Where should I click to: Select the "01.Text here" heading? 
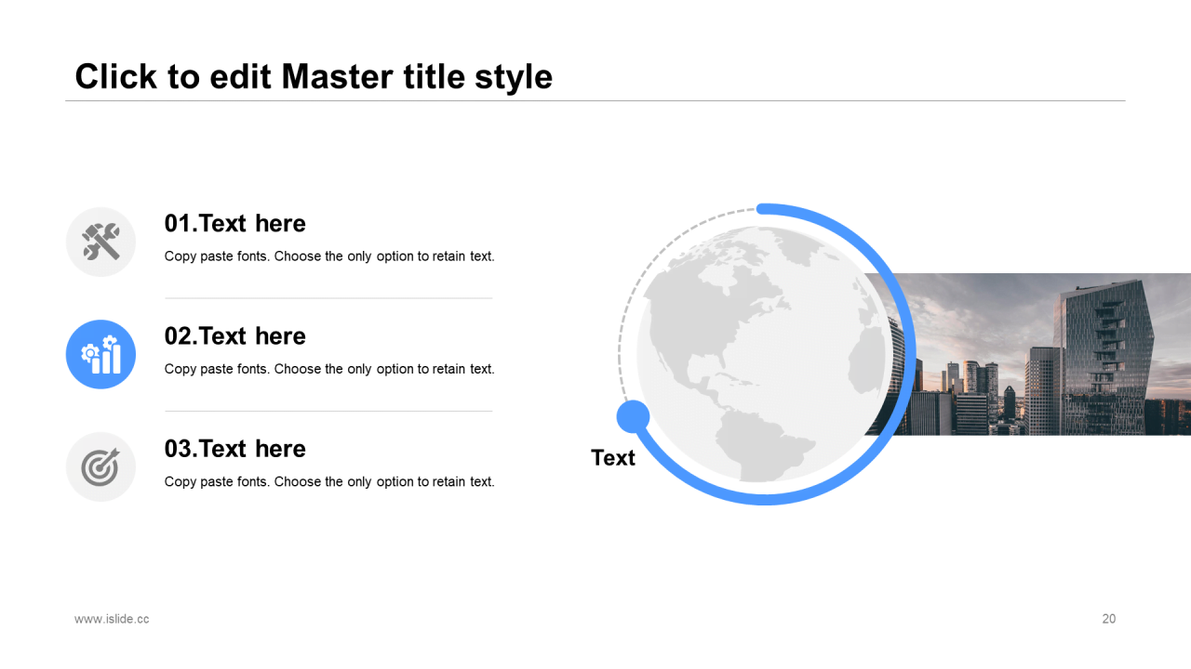[x=234, y=223]
